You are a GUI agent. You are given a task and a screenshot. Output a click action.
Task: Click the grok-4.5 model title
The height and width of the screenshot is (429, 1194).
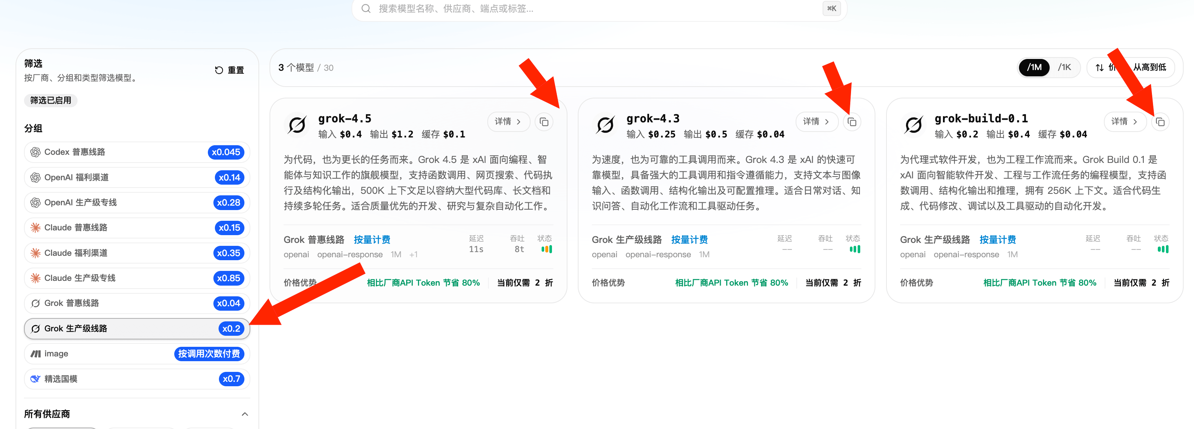click(344, 119)
